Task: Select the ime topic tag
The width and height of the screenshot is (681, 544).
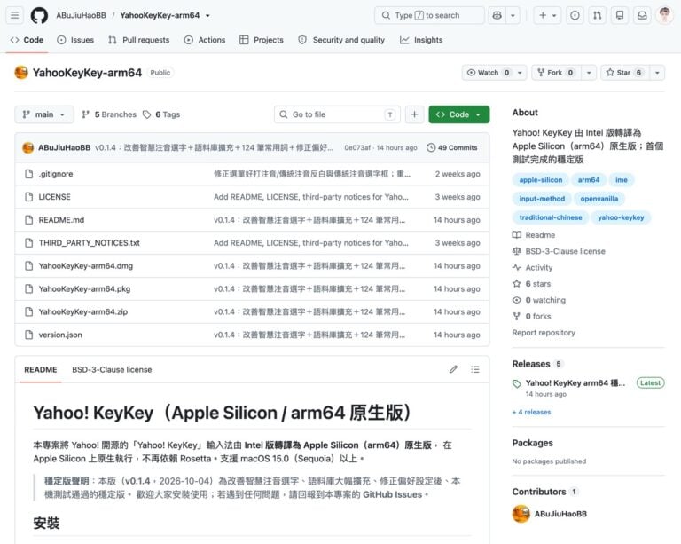Action: (x=621, y=180)
